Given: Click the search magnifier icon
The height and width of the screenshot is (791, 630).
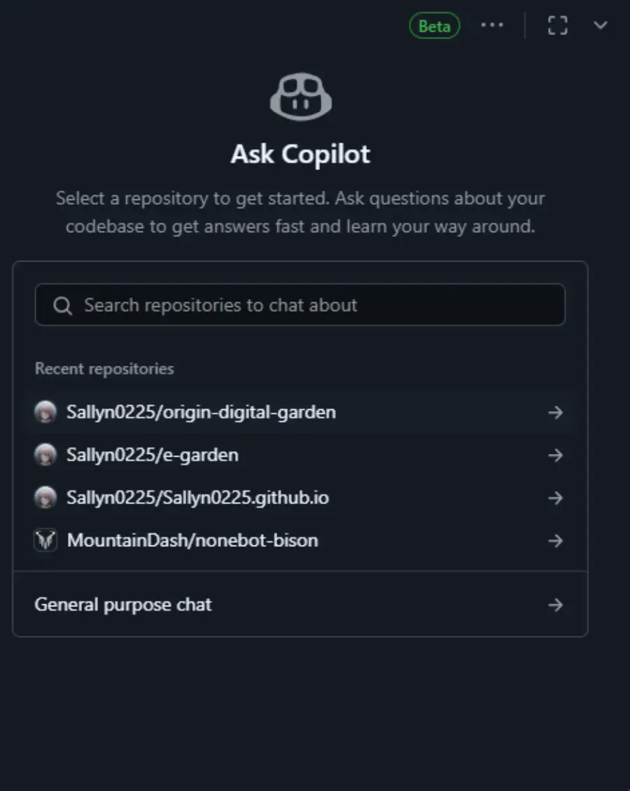Looking at the screenshot, I should pos(62,306).
